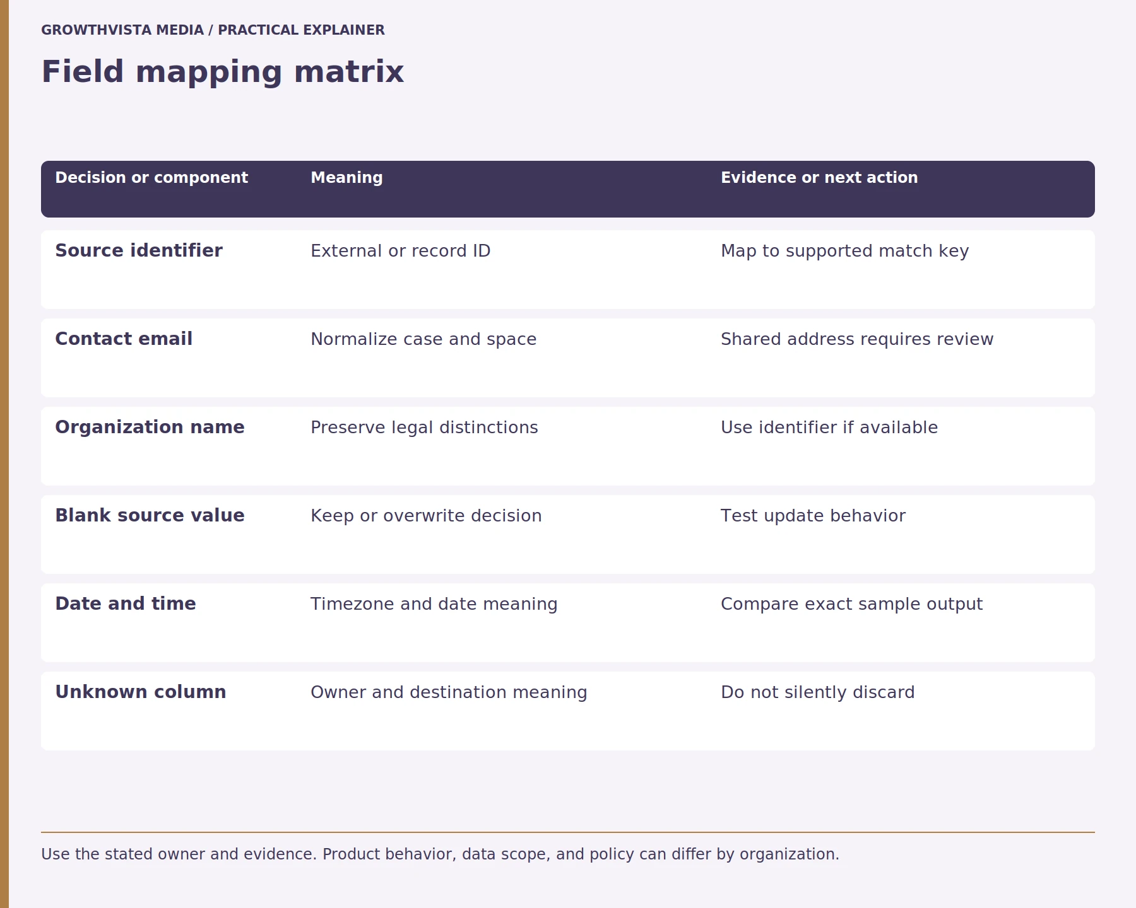
Task: Click 'Test update behavior' cell
Action: 813,516
